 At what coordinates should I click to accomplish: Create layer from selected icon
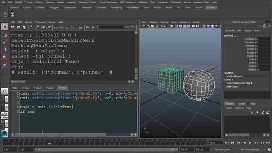point(268,113)
